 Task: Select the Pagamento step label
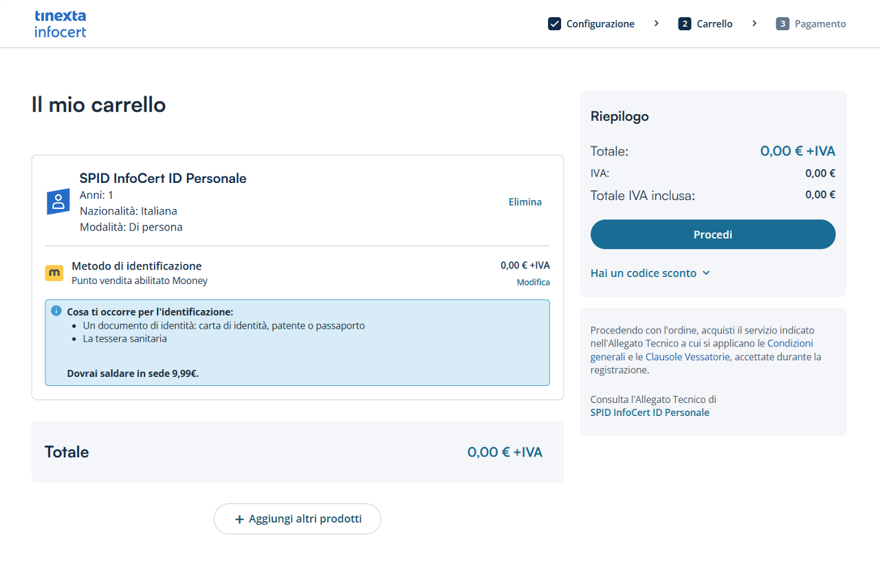[x=820, y=24]
